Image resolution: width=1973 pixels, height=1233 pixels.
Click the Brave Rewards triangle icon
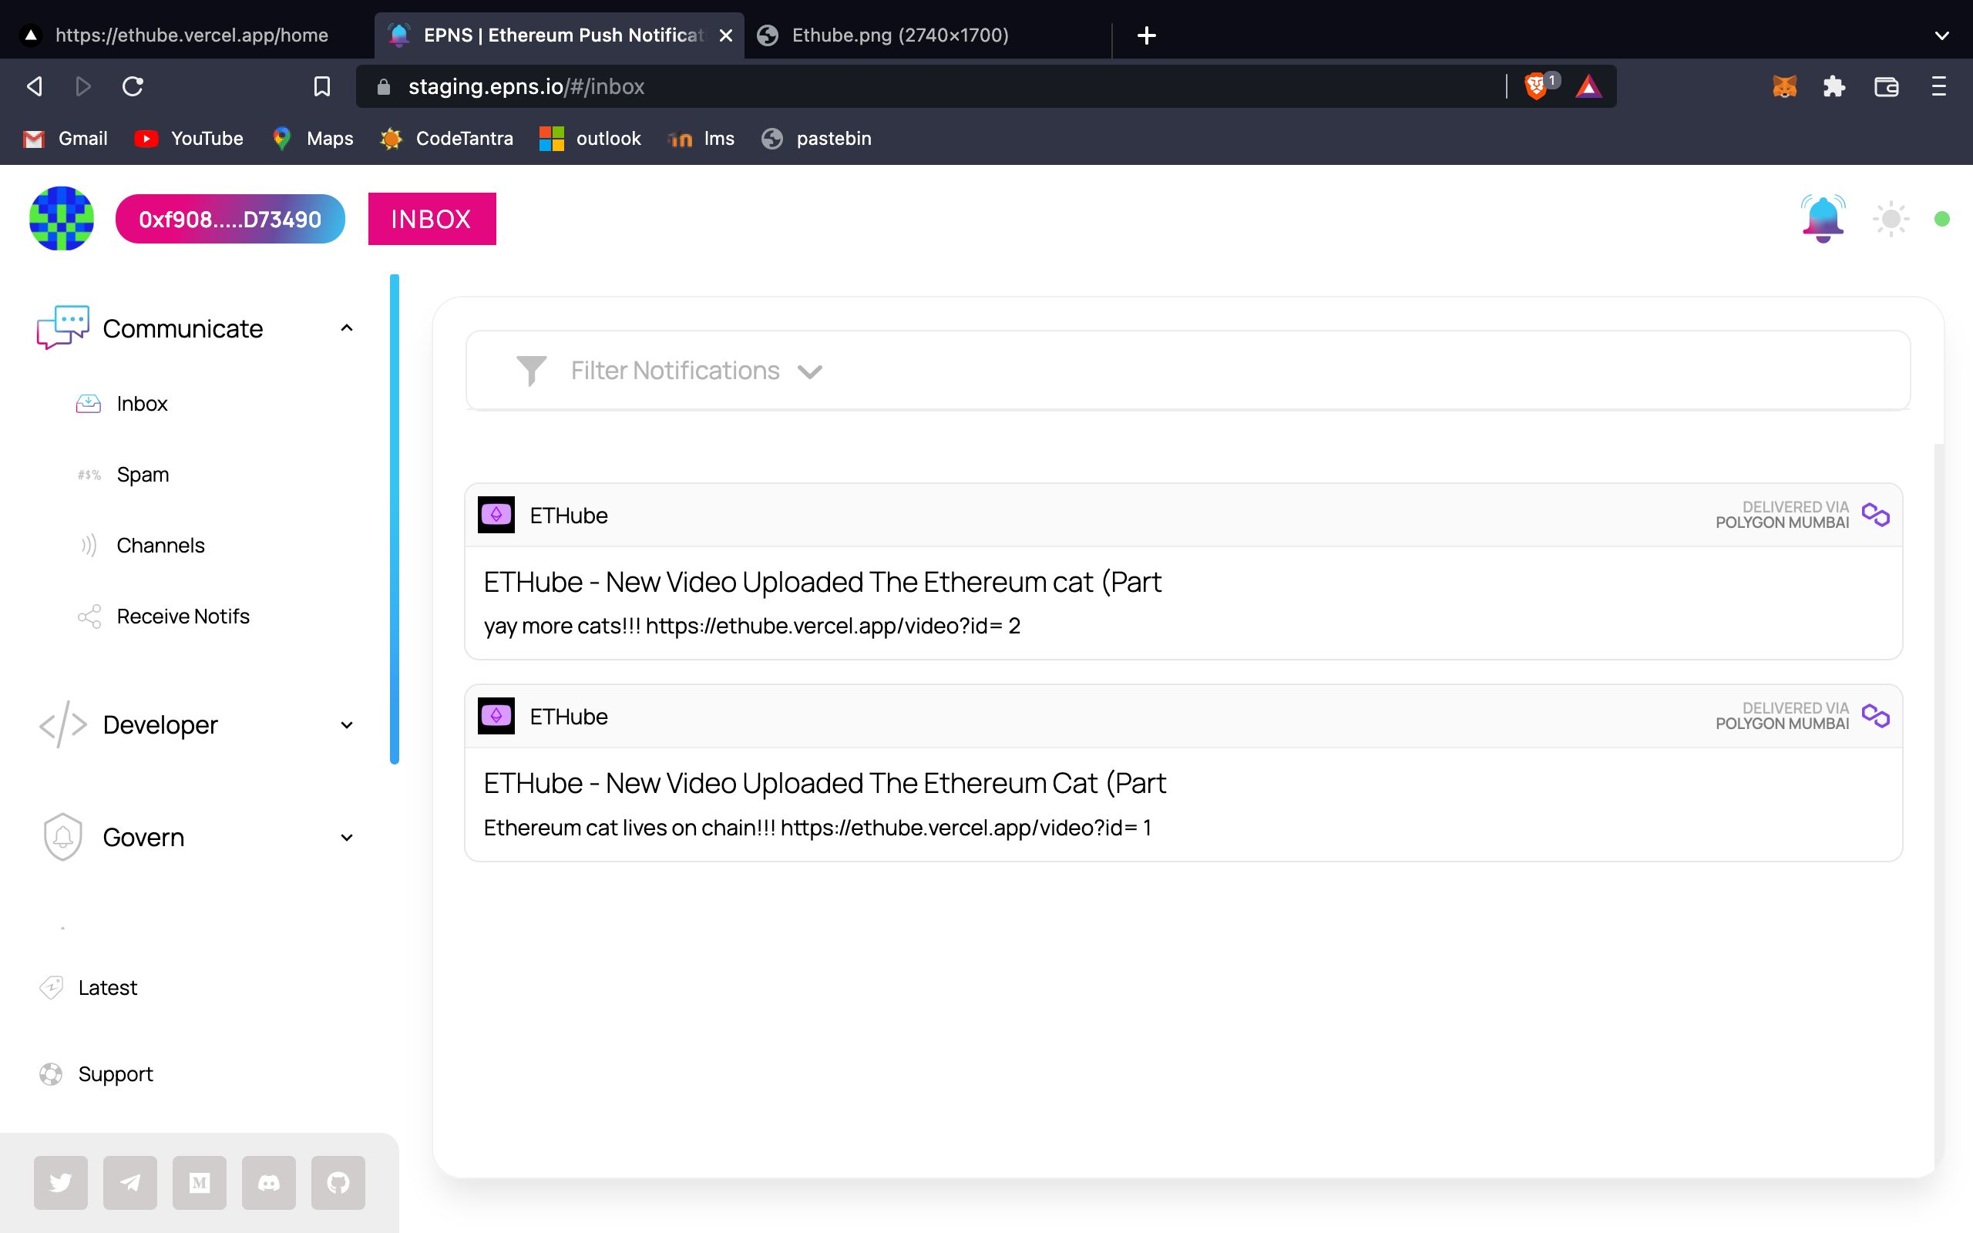[x=1588, y=86]
